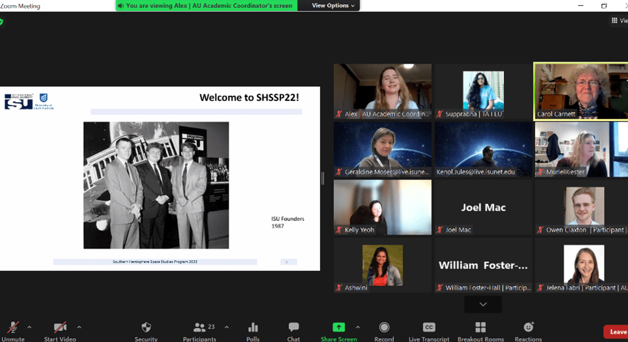The width and height of the screenshot is (628, 342).
Task: Open the Participants list
Action: [x=200, y=328]
